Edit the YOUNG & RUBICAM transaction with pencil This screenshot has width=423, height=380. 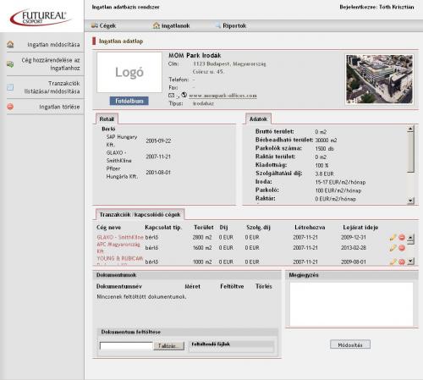click(x=393, y=262)
